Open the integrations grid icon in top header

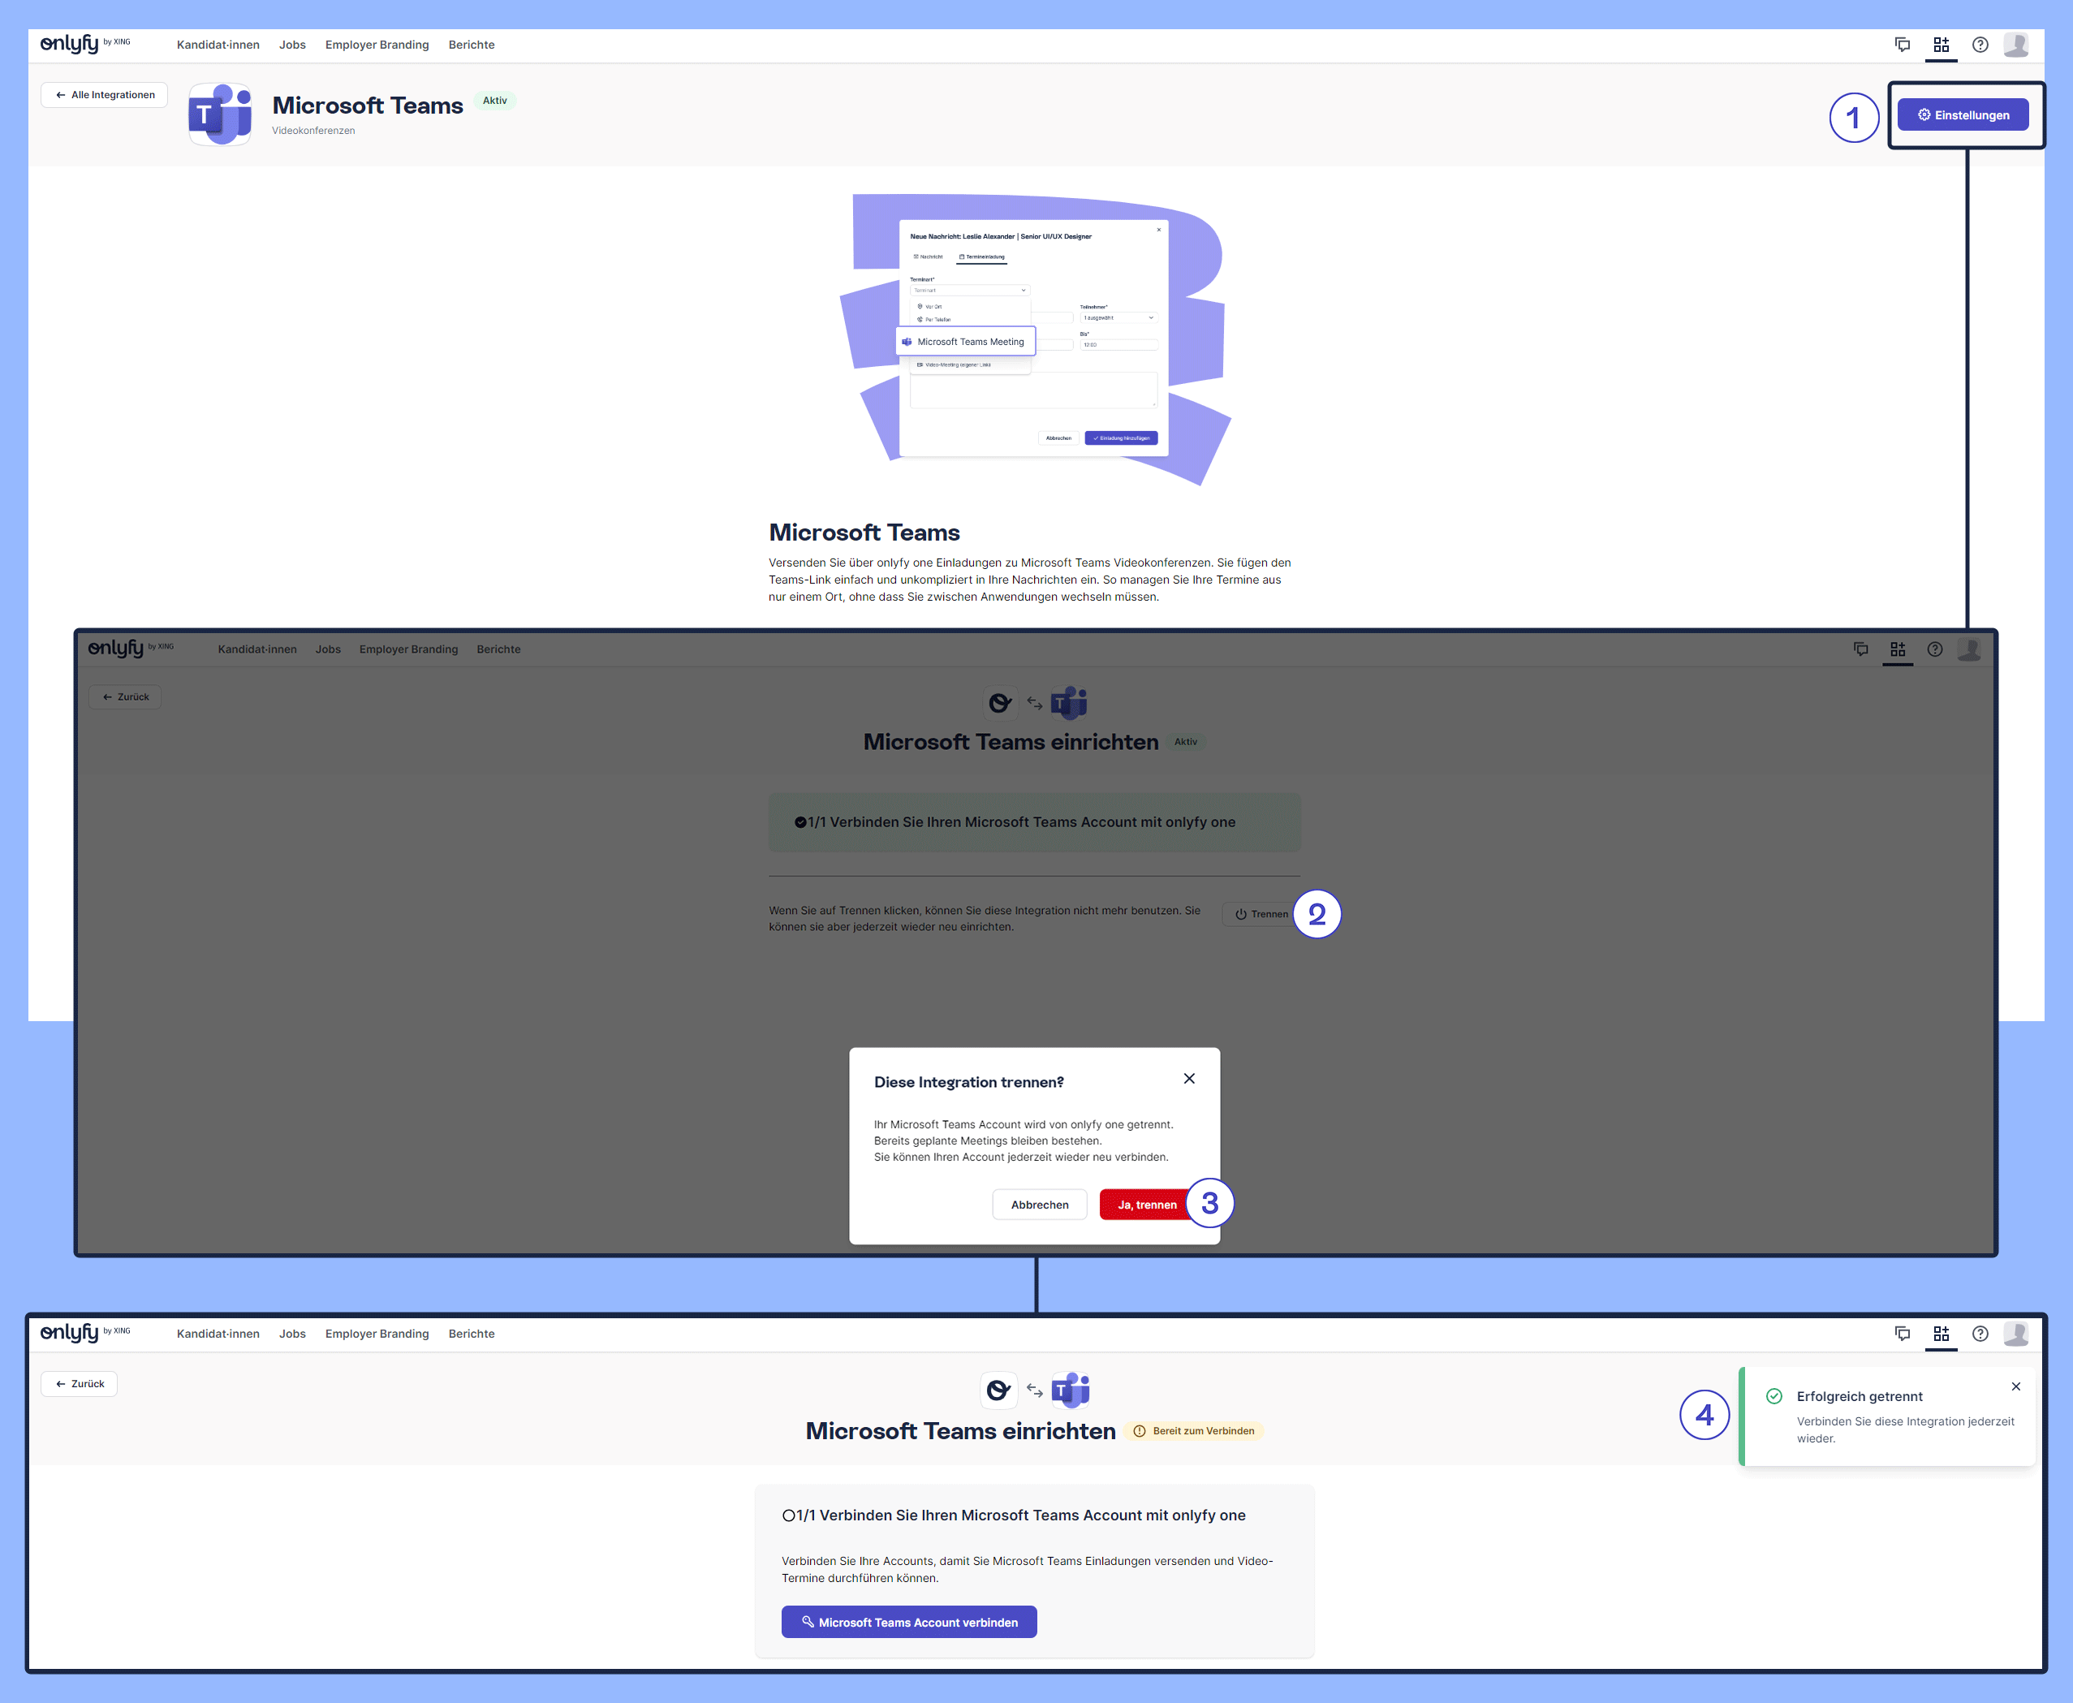(1941, 45)
